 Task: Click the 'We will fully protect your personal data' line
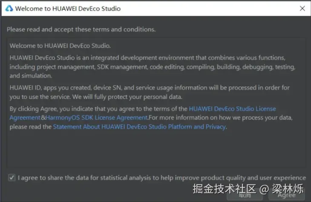[128, 96]
